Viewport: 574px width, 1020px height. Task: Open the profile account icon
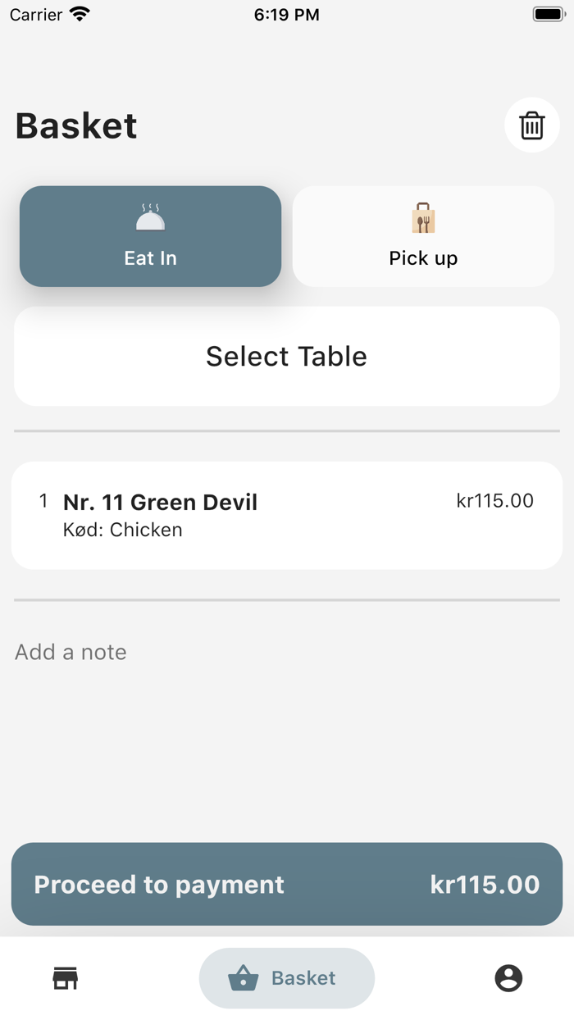point(508,978)
